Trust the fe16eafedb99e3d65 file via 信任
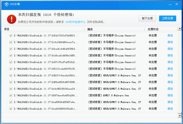The height and width of the screenshot is (124, 183). click(x=170, y=55)
